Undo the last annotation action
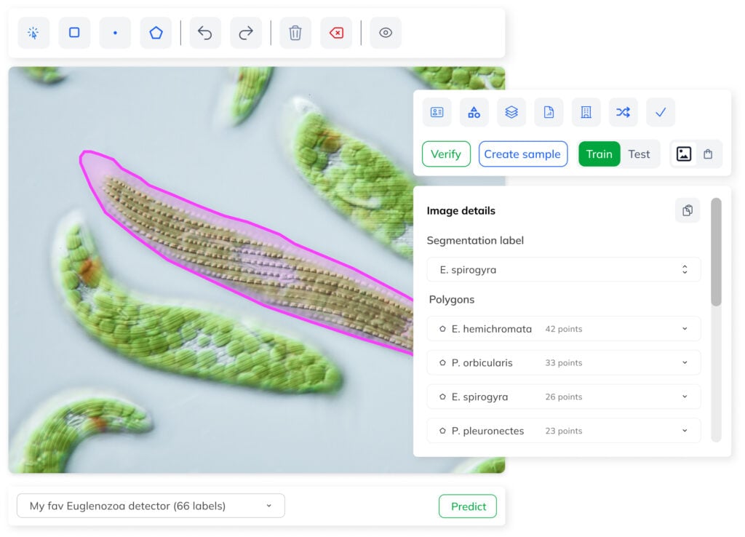 point(205,33)
